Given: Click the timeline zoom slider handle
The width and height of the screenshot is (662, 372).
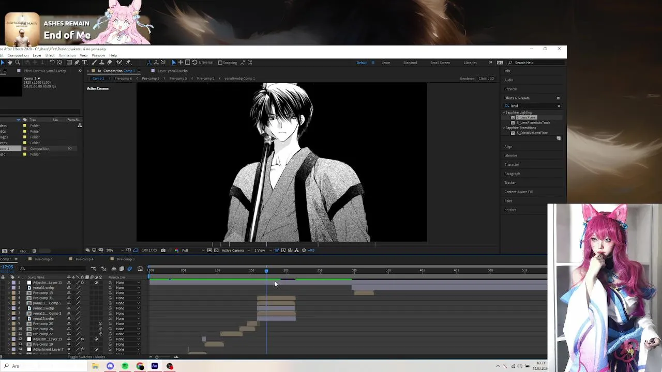Looking at the screenshot, I should coord(157,357).
